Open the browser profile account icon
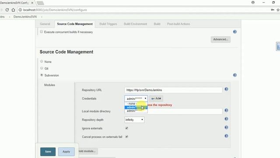280x158 pixels. point(253,3)
